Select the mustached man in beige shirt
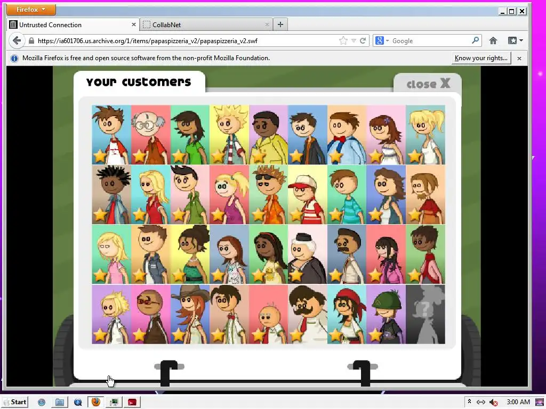The image size is (546, 409). 347,254
